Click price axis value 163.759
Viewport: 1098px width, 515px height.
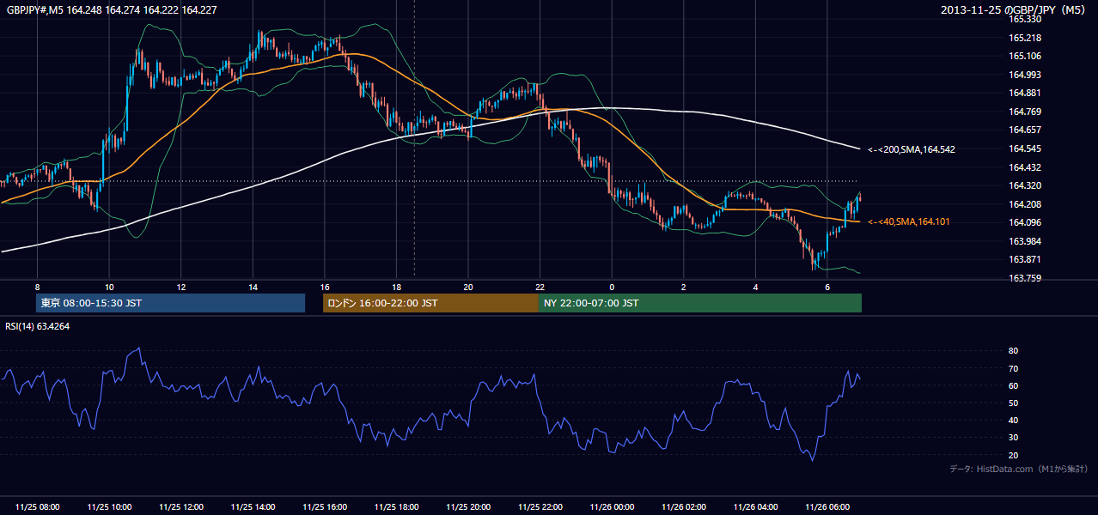coord(1024,278)
